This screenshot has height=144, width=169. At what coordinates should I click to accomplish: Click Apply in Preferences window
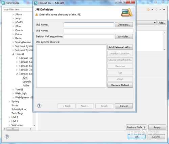(157, 127)
